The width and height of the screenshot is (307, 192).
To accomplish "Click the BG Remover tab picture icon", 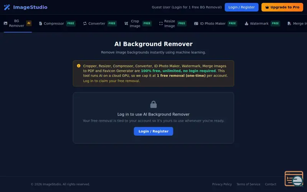I will pos(5,23).
